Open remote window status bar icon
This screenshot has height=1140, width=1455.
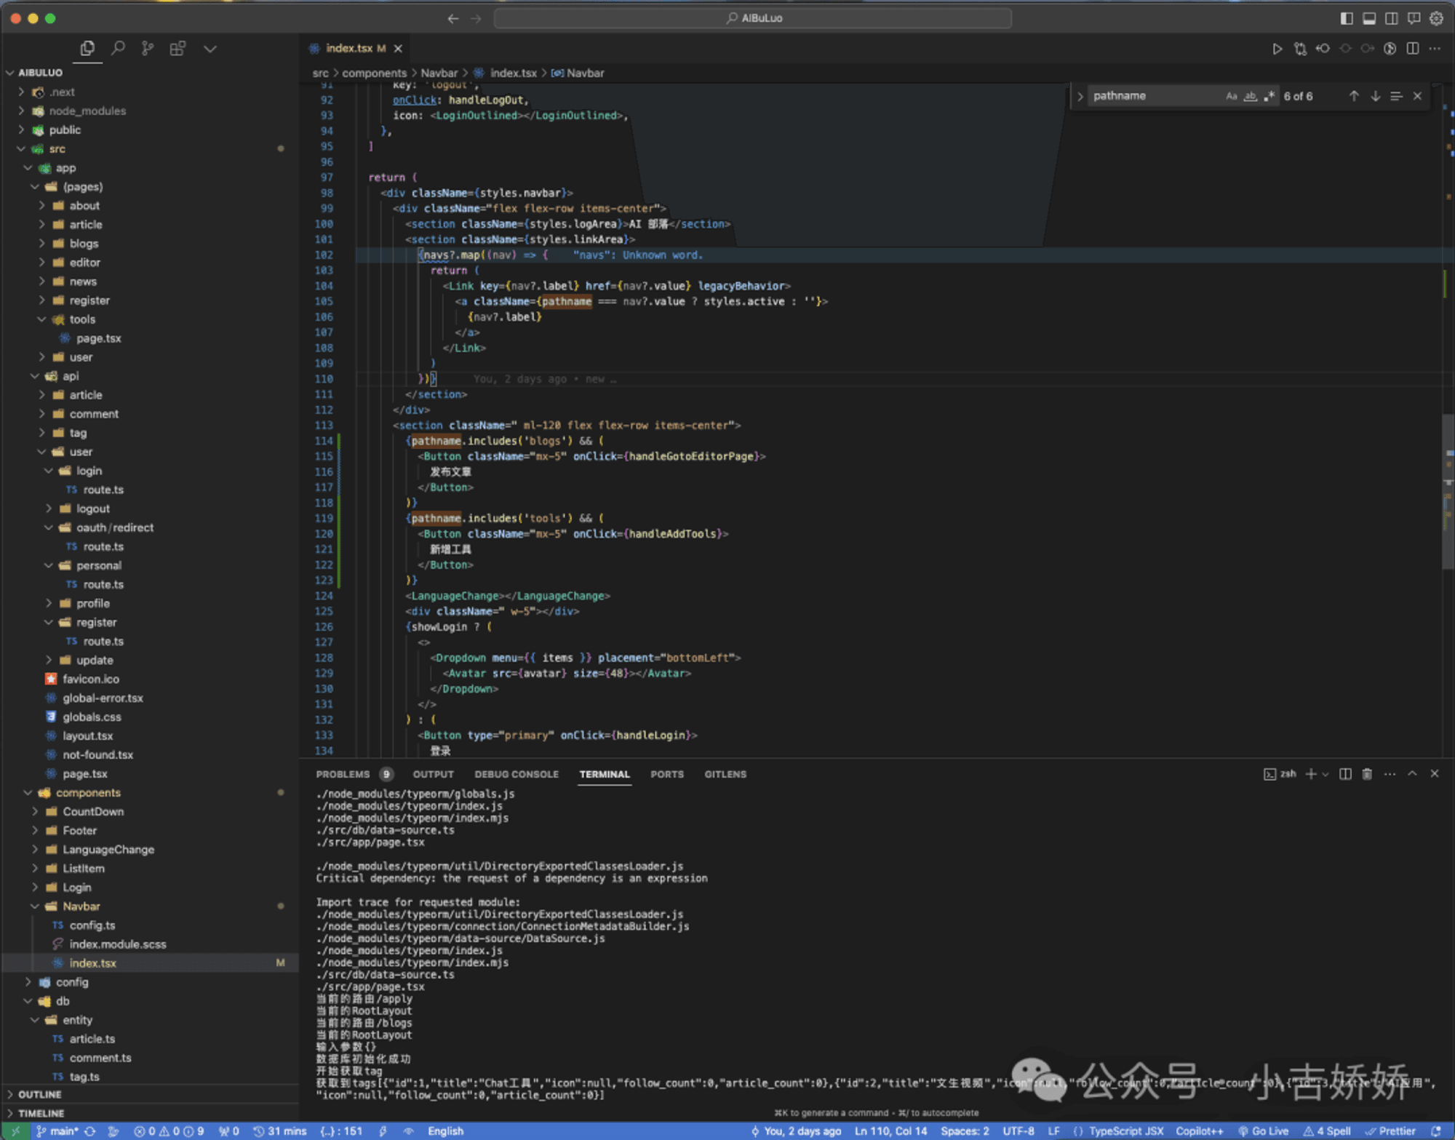click(15, 1131)
